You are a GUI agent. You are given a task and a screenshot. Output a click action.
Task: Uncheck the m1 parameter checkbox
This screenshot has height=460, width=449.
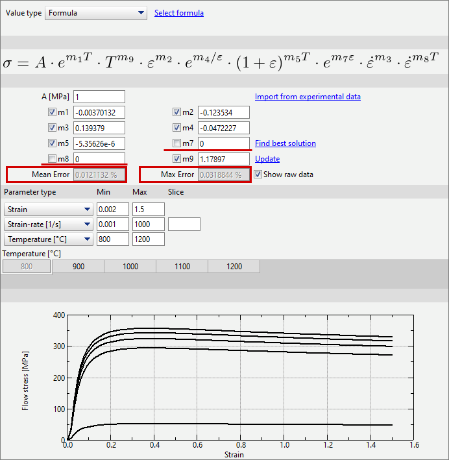(53, 112)
